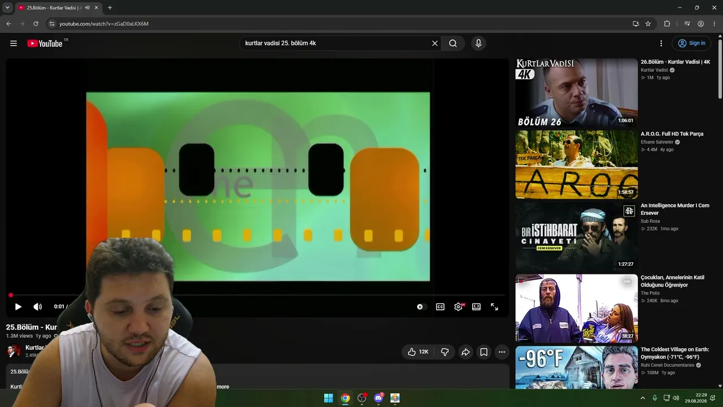Open the notification bell in system tray
723x407 pixels.
coord(713,398)
